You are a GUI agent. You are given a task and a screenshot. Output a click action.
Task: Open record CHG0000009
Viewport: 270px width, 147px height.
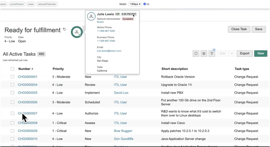28,131
